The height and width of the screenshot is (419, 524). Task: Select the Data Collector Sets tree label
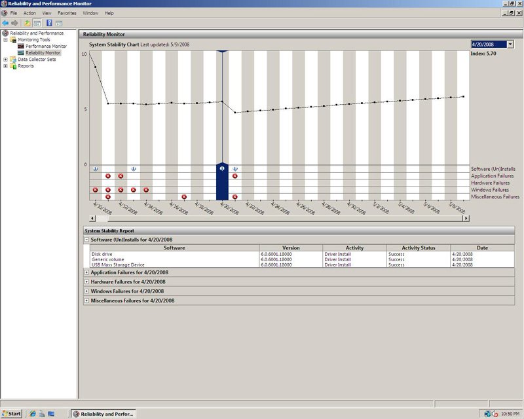point(37,60)
